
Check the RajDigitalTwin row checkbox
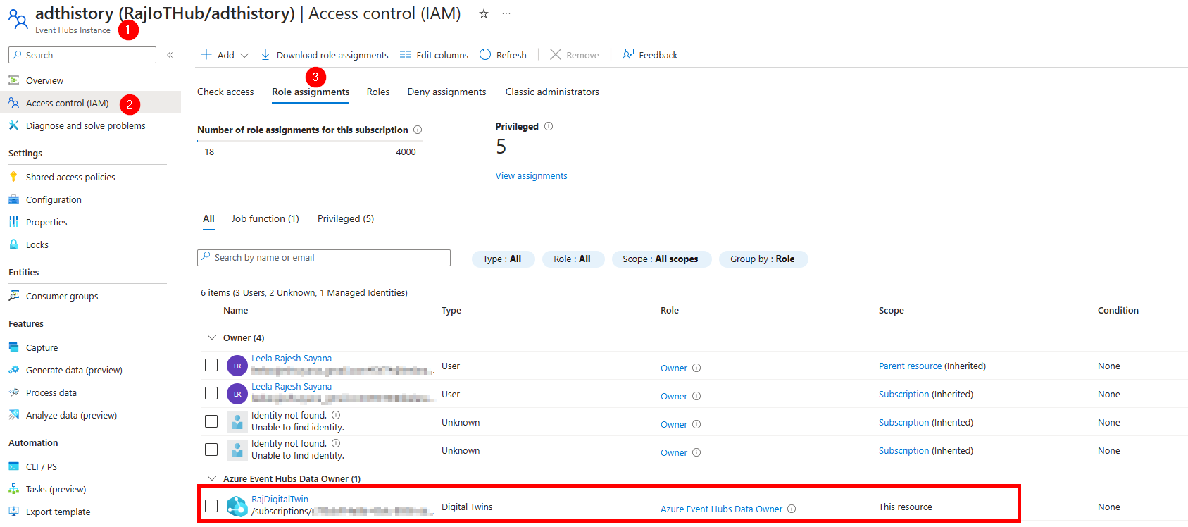tap(211, 506)
